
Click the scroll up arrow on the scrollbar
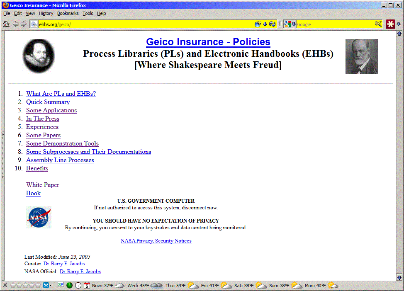click(399, 34)
